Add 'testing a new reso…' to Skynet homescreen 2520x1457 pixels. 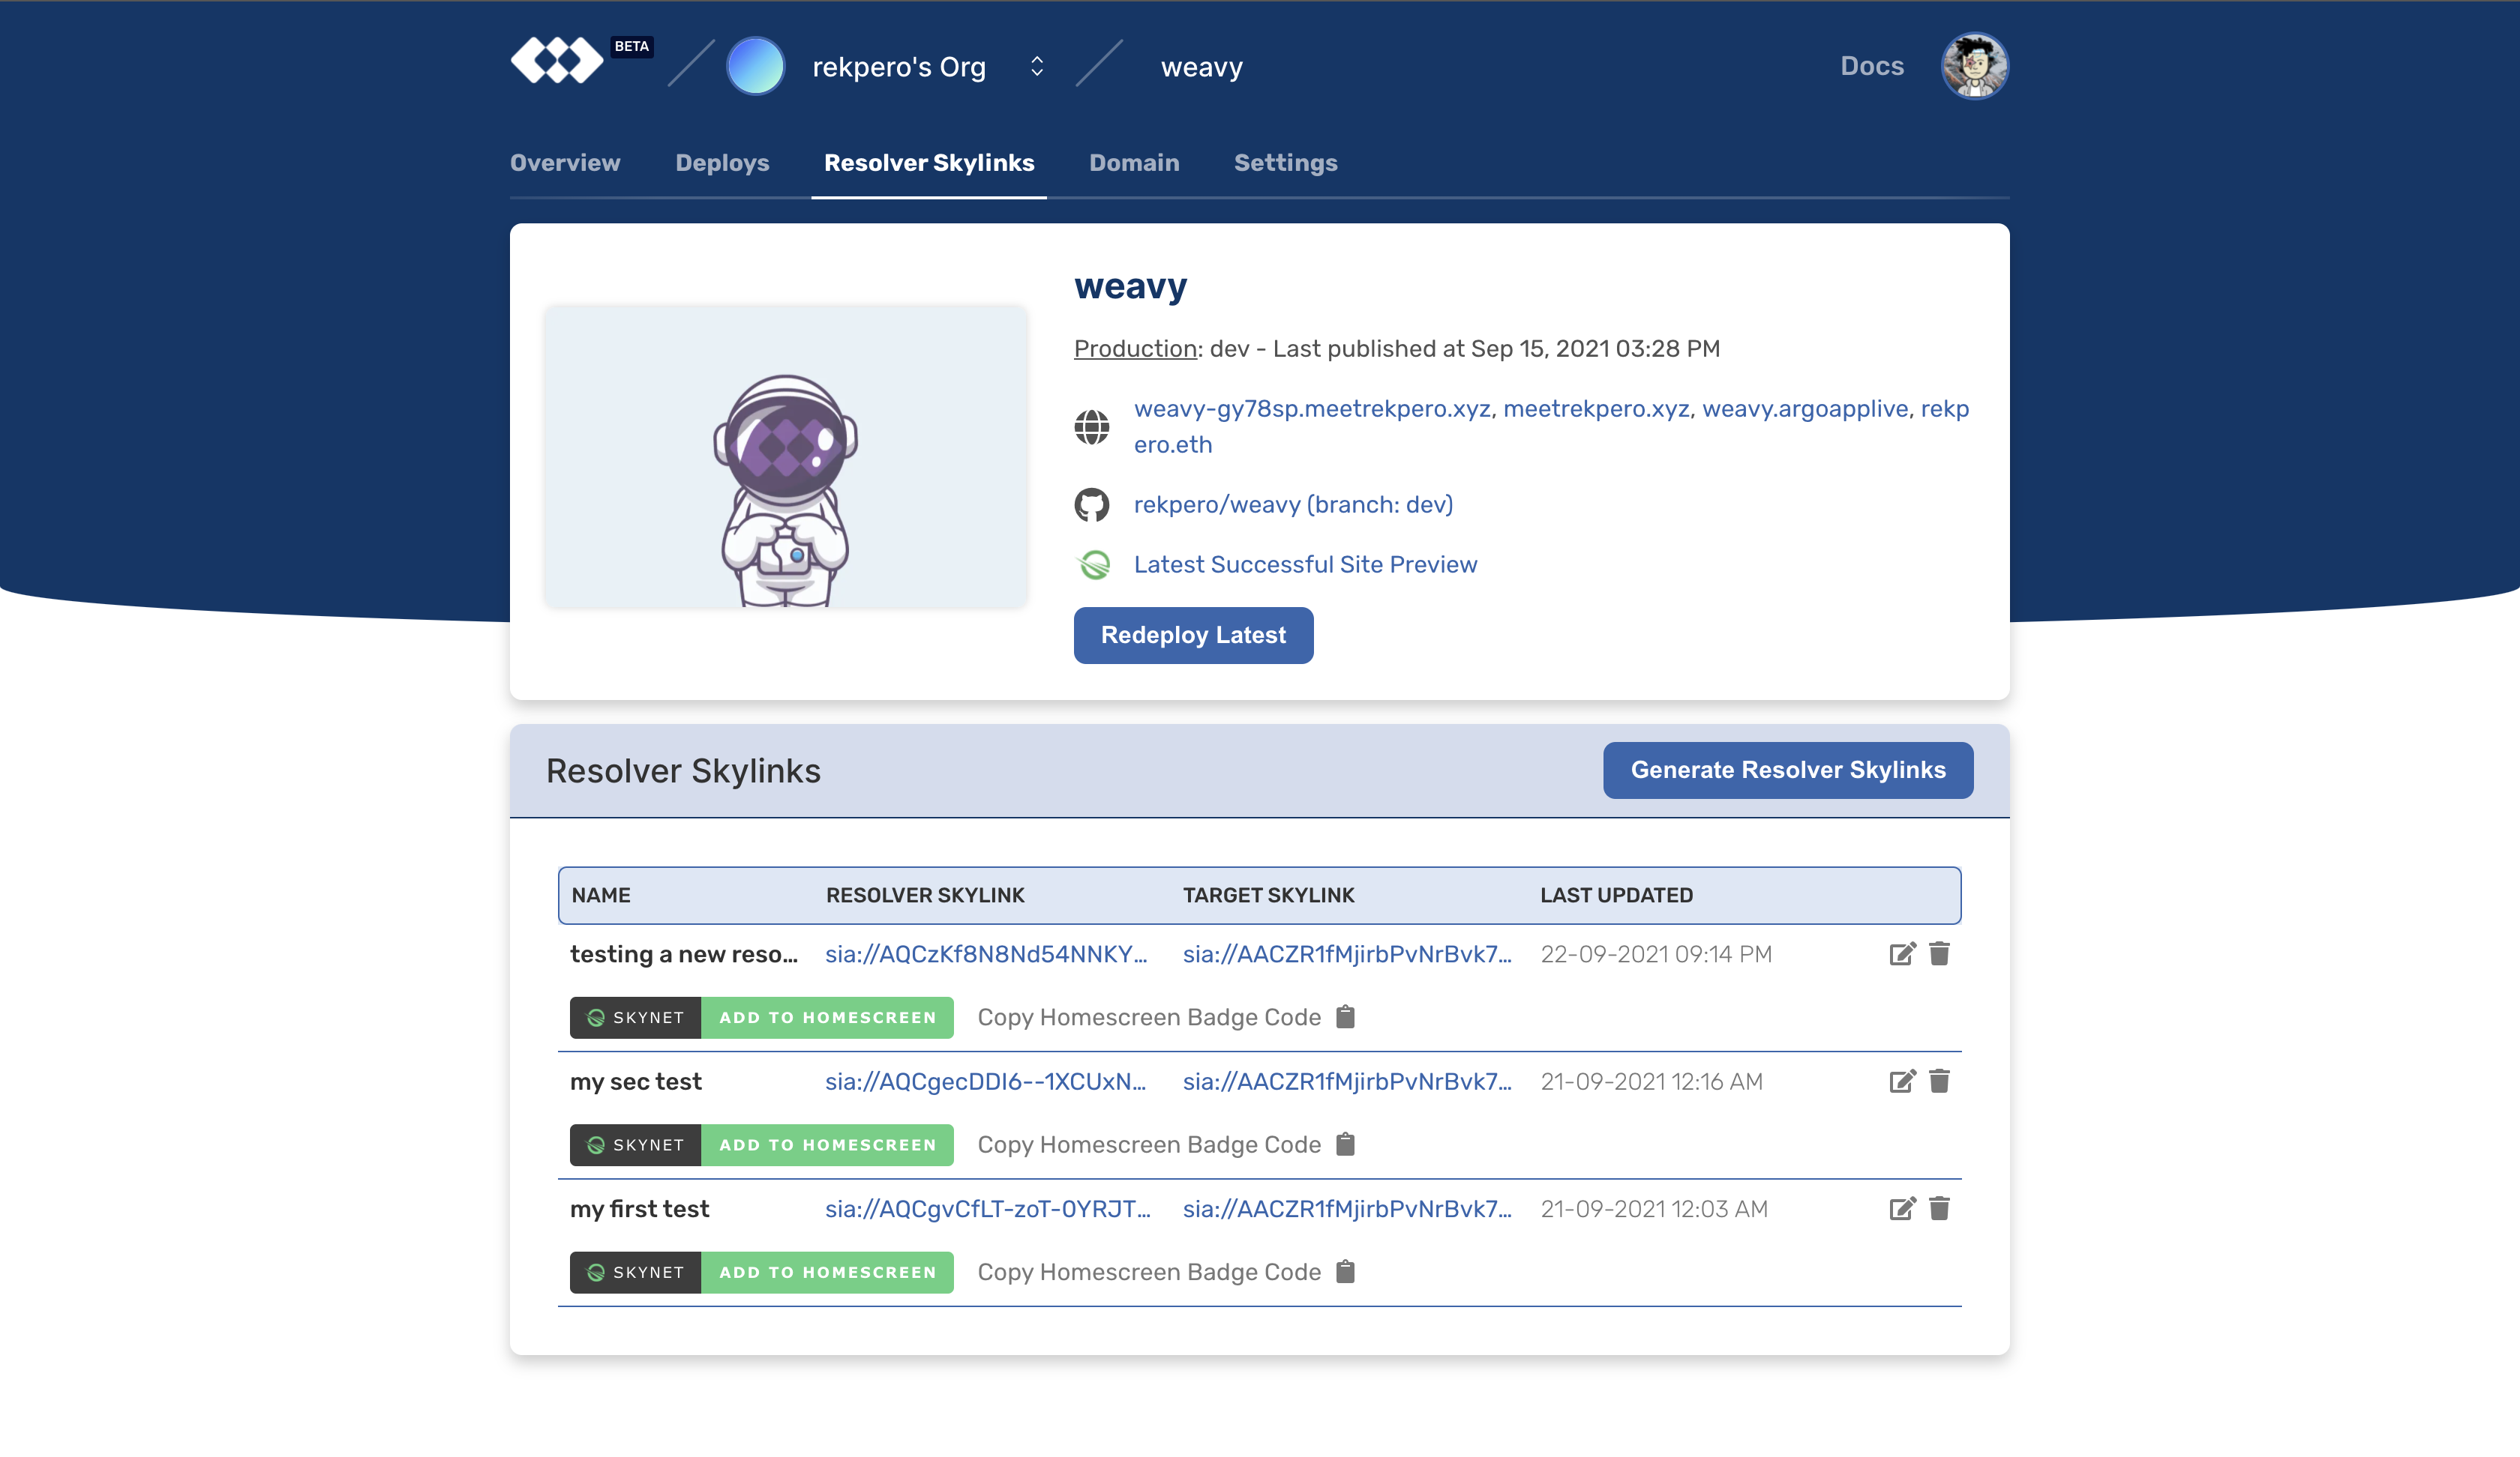(762, 1017)
